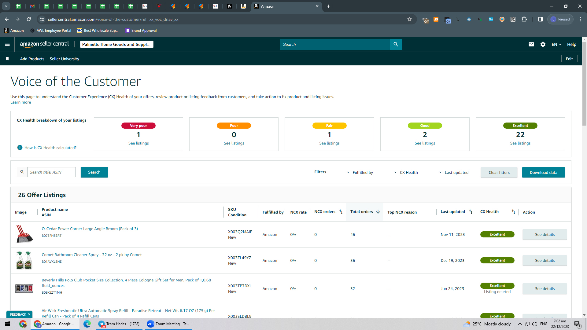The height and width of the screenshot is (330, 587).
Task: Click the Paused profile button
Action: coord(560,19)
